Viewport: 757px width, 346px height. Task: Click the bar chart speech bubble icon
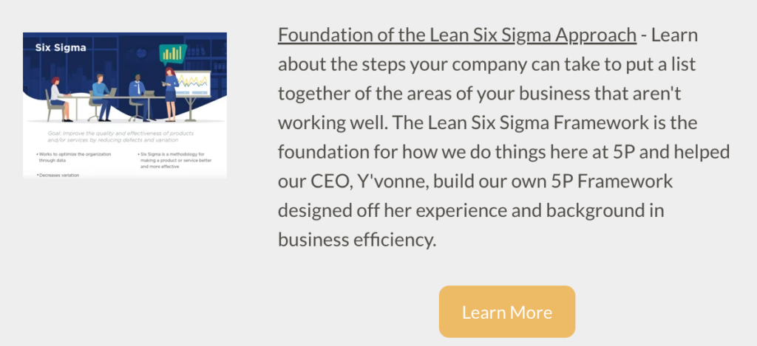pyautogui.click(x=172, y=55)
